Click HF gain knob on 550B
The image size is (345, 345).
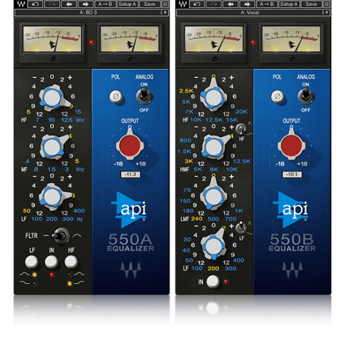point(213,97)
